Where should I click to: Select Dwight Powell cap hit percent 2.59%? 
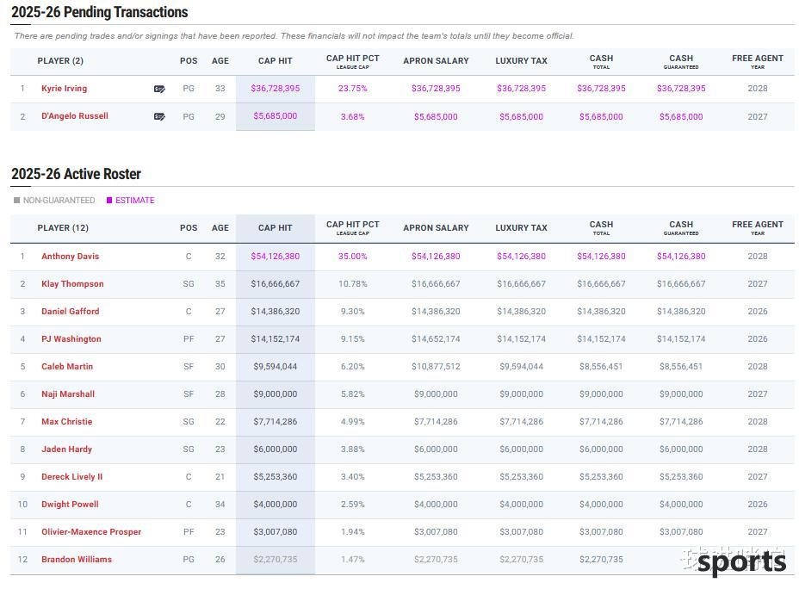(353, 504)
